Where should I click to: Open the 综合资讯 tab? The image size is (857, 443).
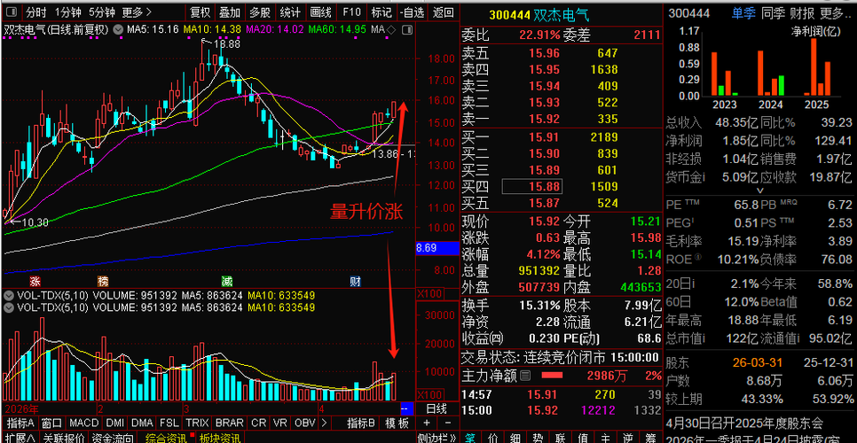[166, 438]
